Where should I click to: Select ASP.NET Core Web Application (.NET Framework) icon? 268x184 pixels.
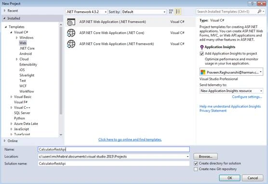(71, 44)
